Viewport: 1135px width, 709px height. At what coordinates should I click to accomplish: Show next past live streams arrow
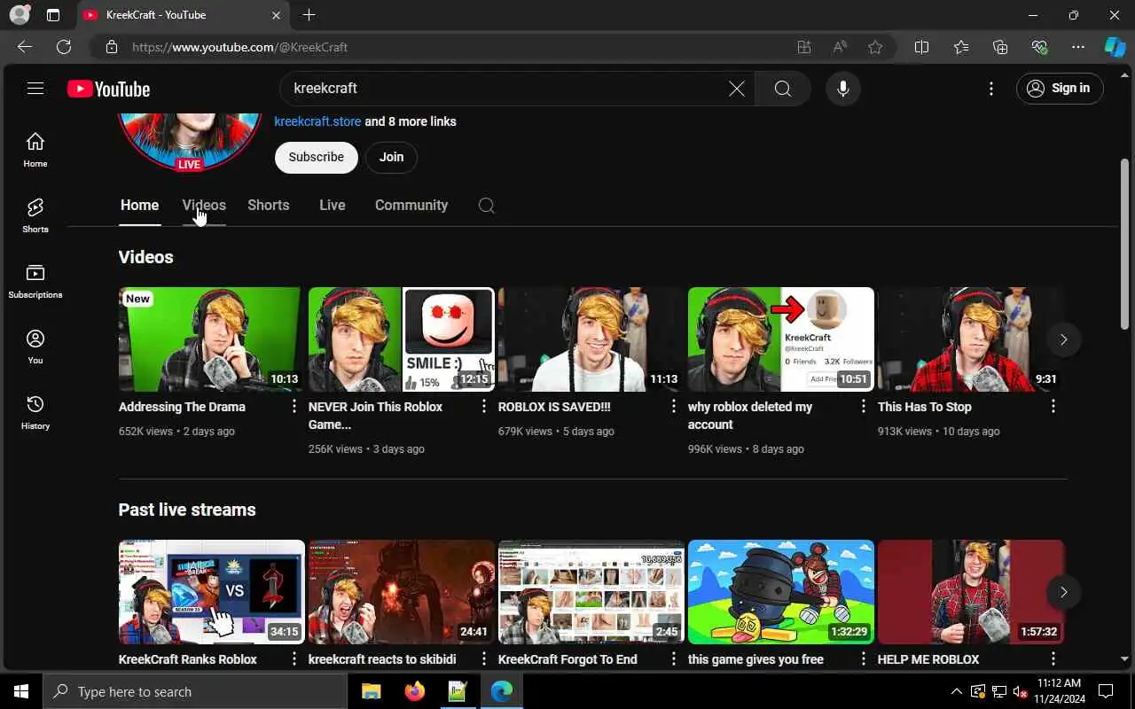pyautogui.click(x=1064, y=592)
